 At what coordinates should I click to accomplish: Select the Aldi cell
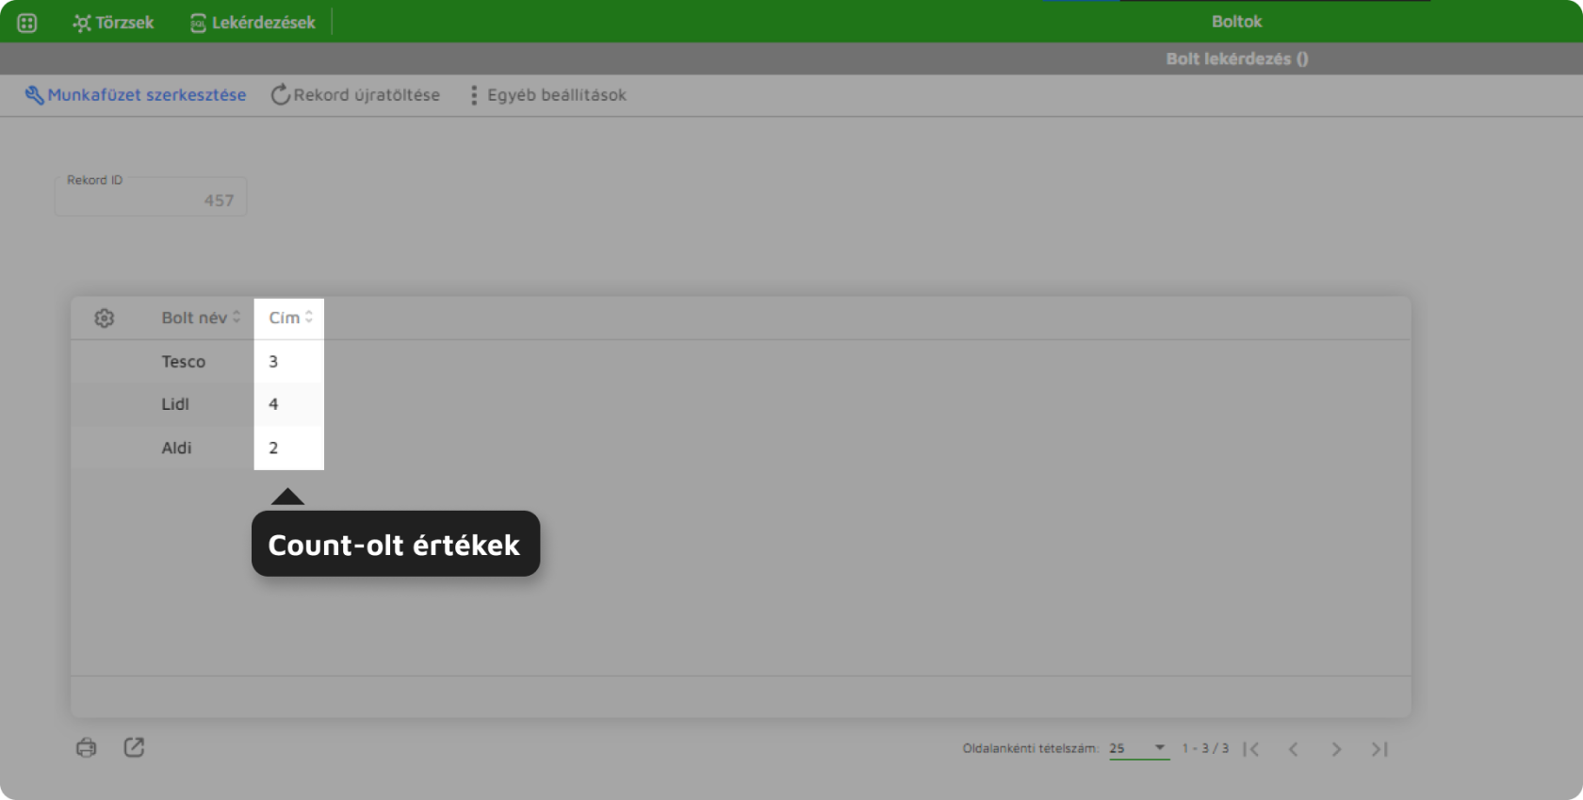pos(176,448)
